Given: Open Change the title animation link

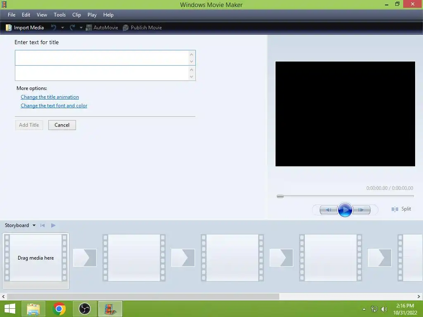Looking at the screenshot, I should pyautogui.click(x=50, y=97).
